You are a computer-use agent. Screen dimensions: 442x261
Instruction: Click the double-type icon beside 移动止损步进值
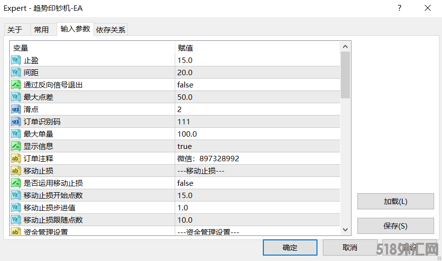tap(16, 208)
